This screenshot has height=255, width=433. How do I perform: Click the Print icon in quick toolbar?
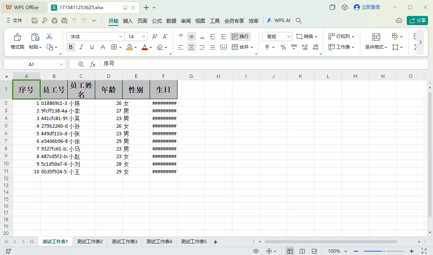(54, 21)
